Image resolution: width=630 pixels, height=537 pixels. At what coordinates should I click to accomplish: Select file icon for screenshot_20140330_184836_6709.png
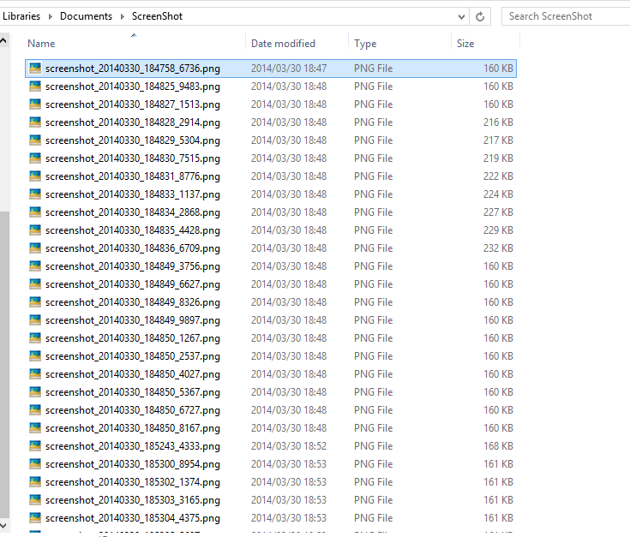(x=35, y=248)
